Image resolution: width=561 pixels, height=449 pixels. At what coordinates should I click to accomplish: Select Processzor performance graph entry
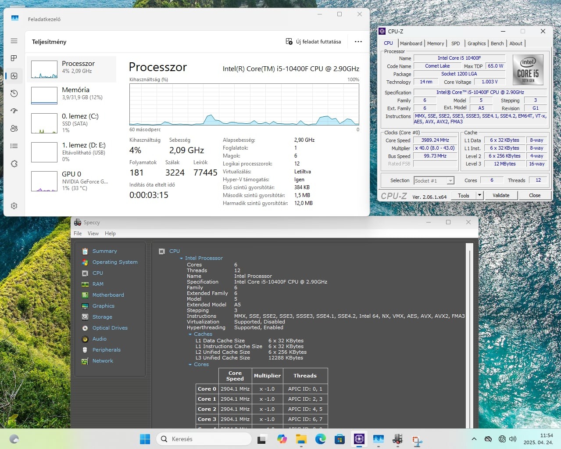(x=71, y=69)
